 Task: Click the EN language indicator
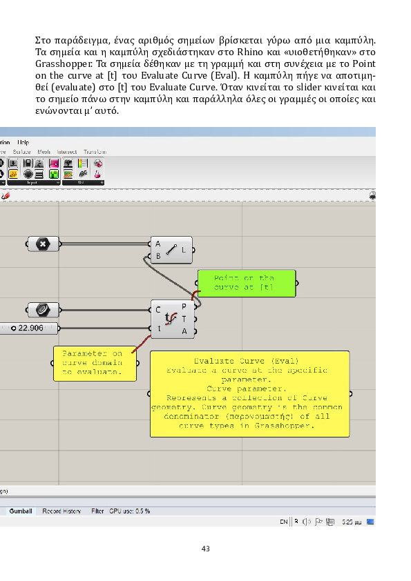pyautogui.click(x=284, y=522)
